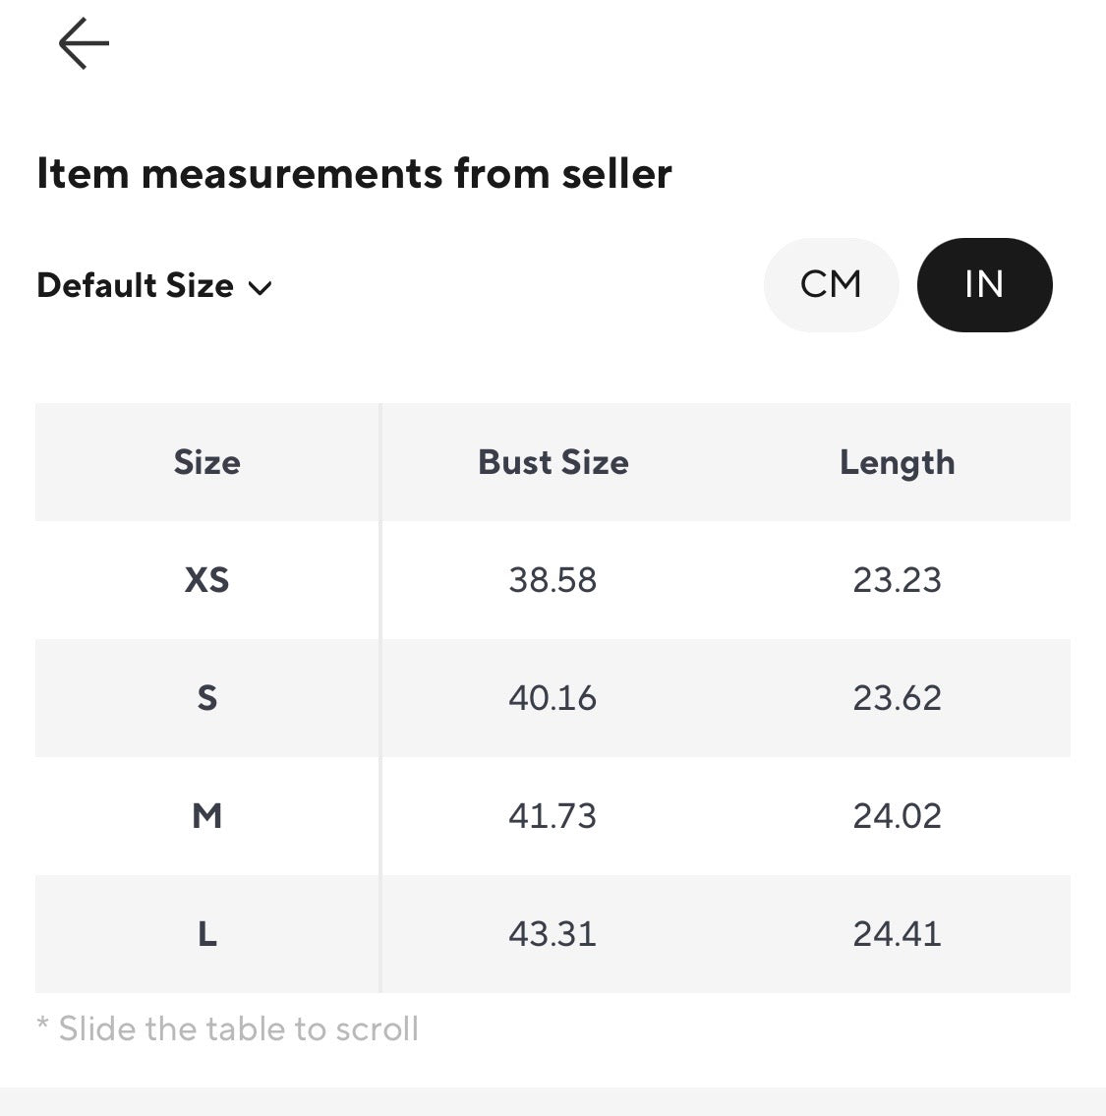Click the 'Item measurements from seller' heading

[355, 174]
